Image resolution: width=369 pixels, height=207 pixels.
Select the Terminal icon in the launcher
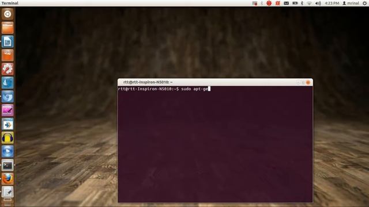click(7, 165)
